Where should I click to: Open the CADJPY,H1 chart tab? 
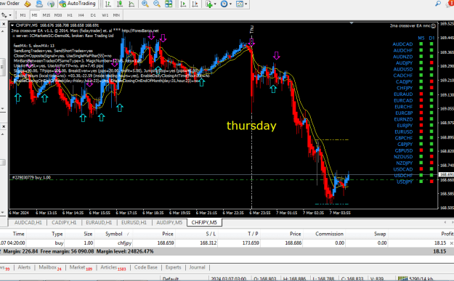[x=64, y=222]
